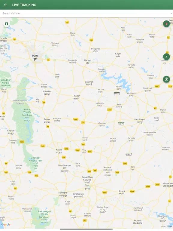
Task: Click the LIVE TRACKING header title
Action: (x=24, y=5)
